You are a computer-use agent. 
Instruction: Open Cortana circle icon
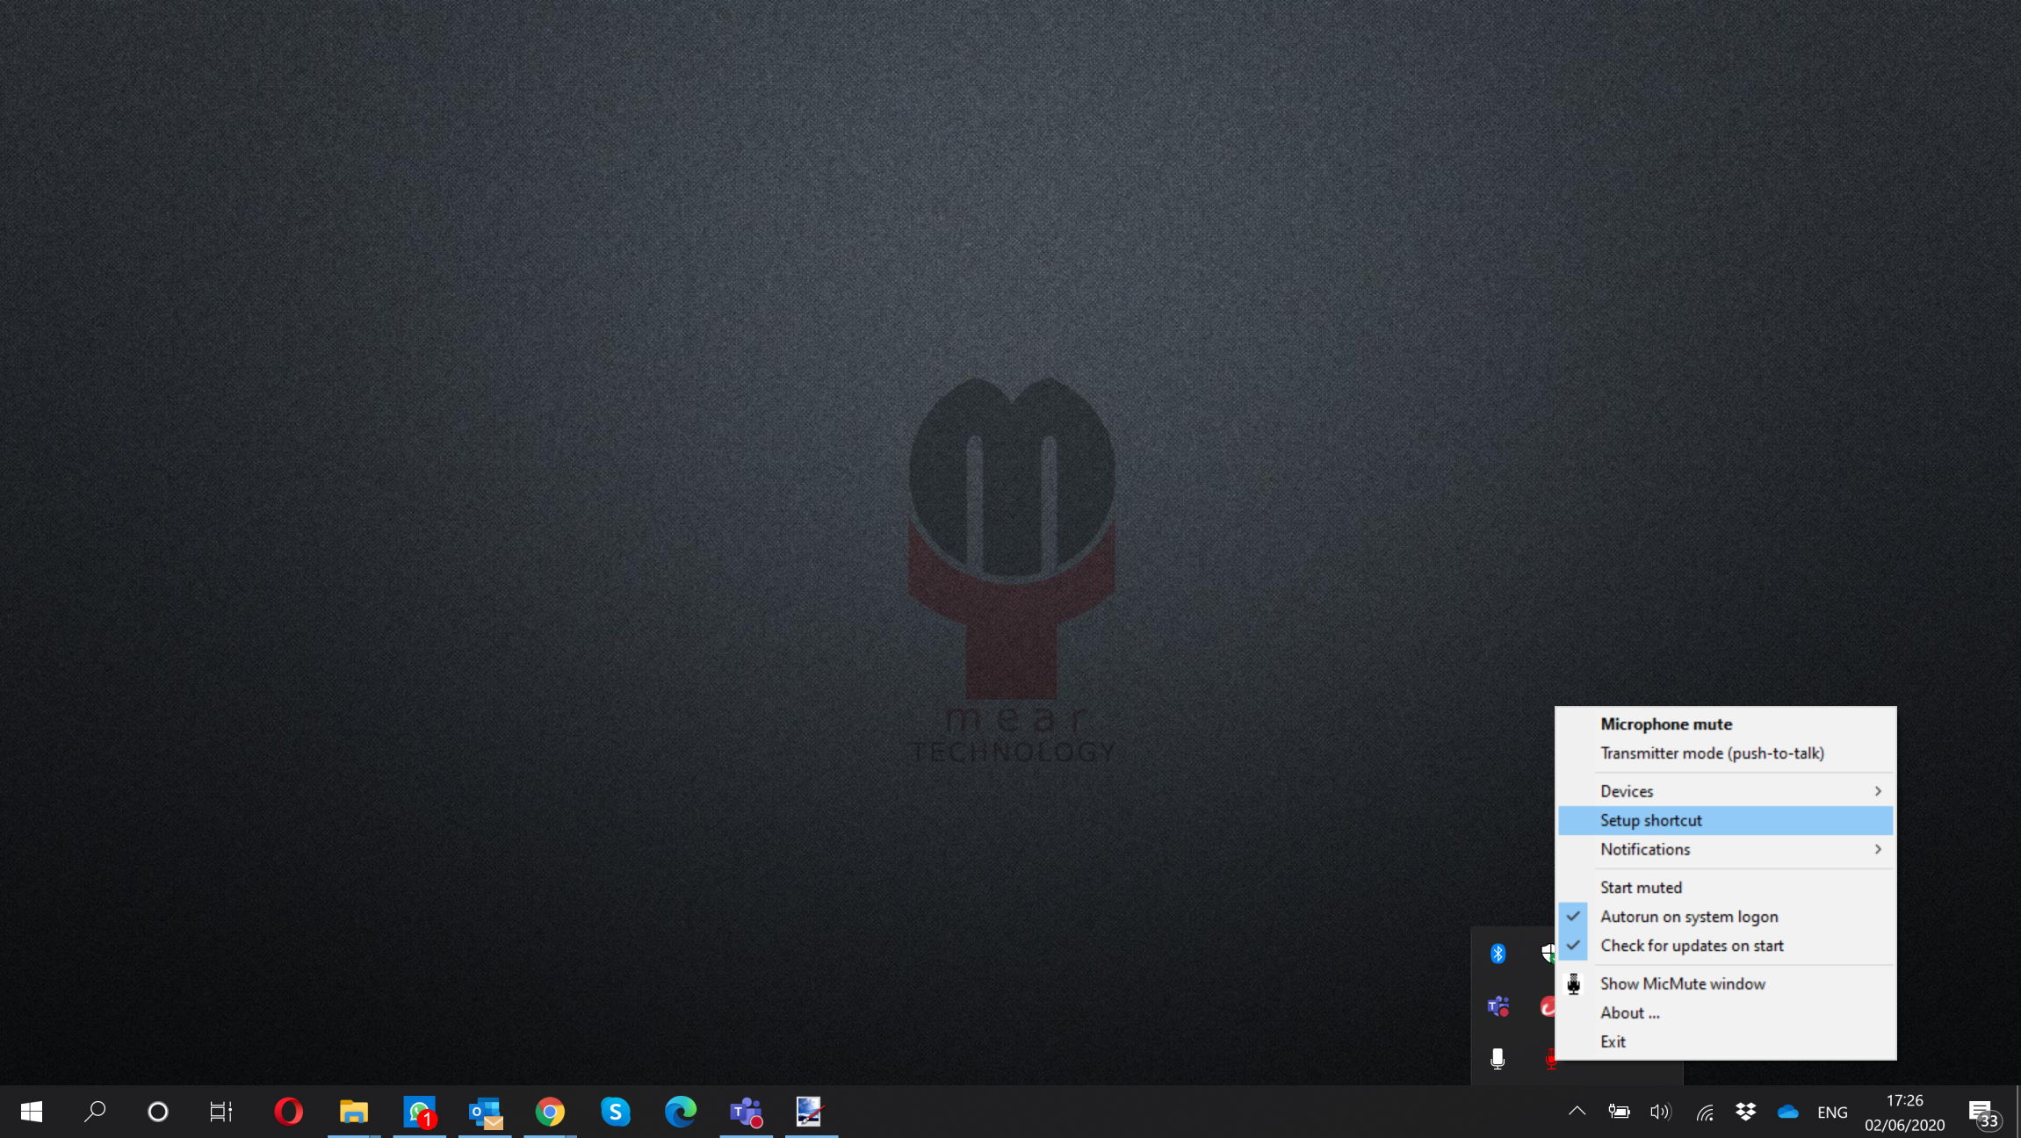point(158,1112)
